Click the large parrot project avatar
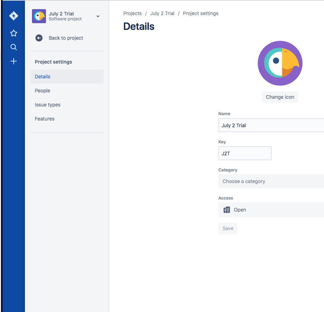The image size is (324, 312). pyautogui.click(x=280, y=63)
